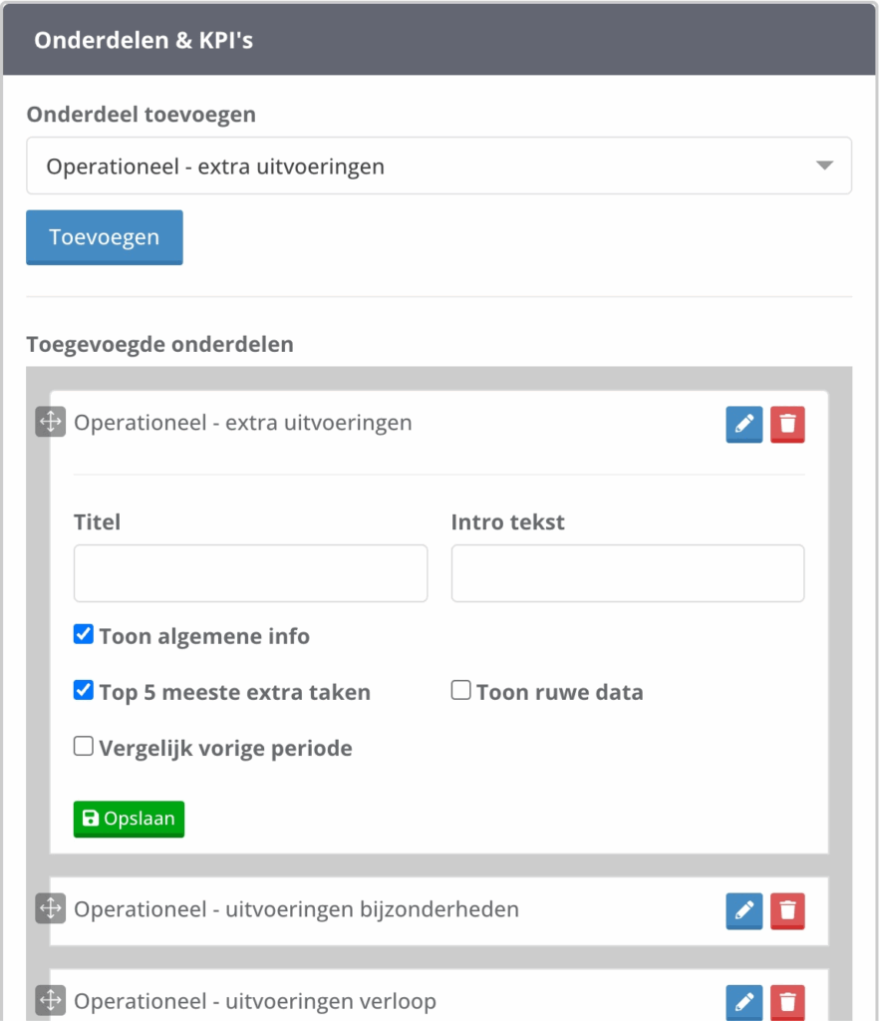Edit the uitvoeringen bijzonderheden onderdeel
This screenshot has width=880, height=1021.
pyautogui.click(x=743, y=910)
